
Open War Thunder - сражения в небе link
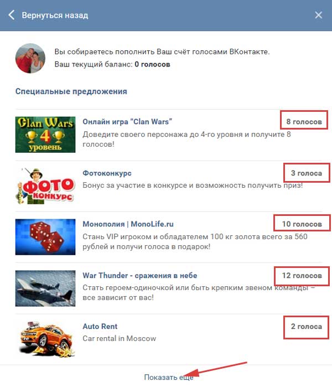[x=140, y=276]
